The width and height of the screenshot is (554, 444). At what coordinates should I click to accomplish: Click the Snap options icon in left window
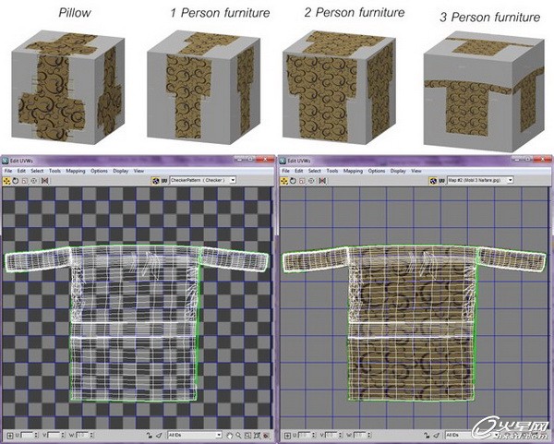(x=266, y=436)
